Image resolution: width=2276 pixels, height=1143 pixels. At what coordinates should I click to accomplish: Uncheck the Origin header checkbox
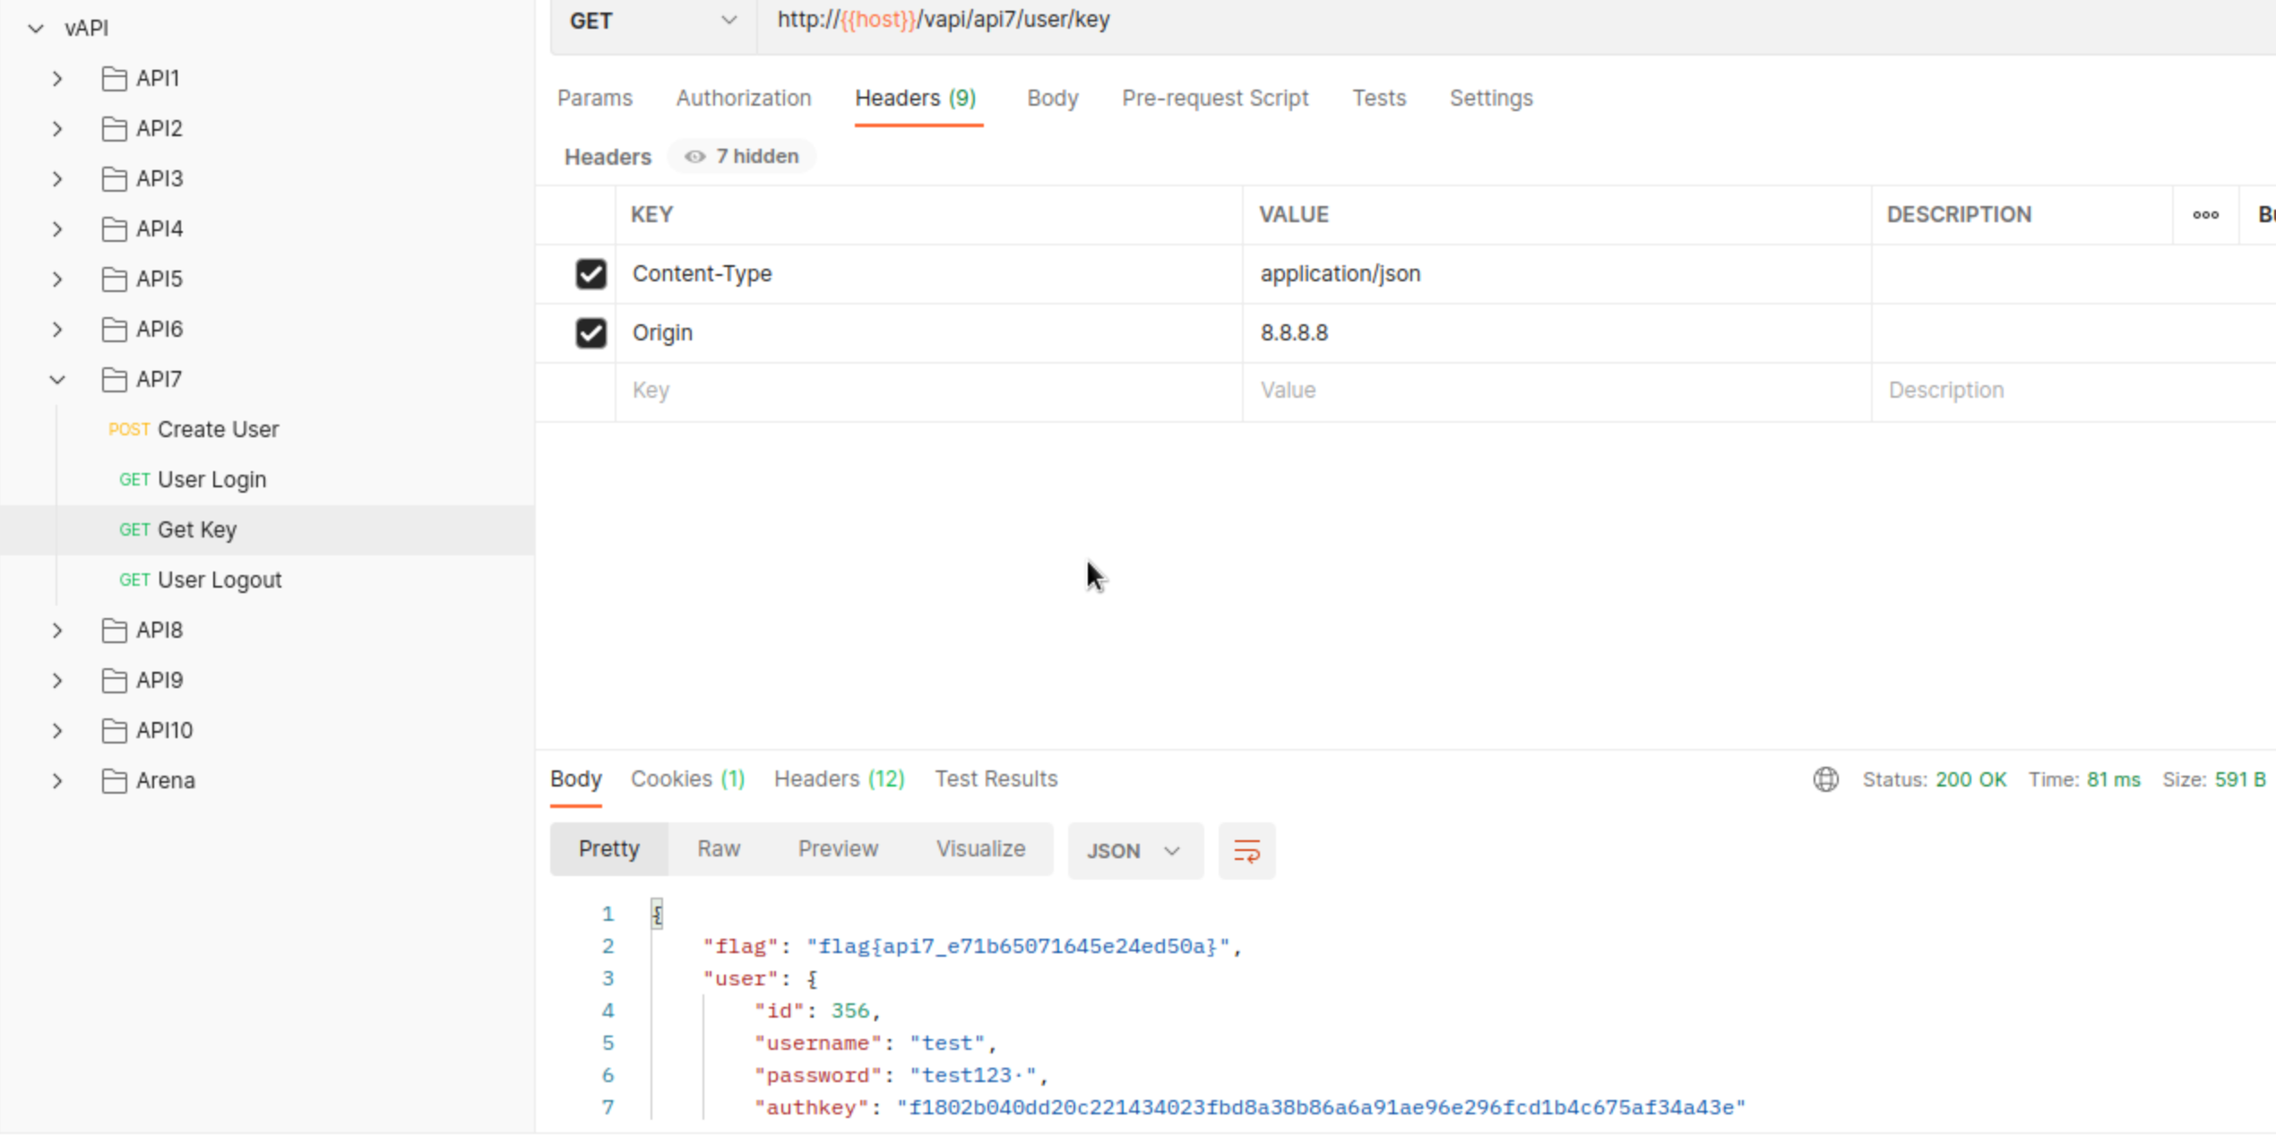(x=591, y=333)
